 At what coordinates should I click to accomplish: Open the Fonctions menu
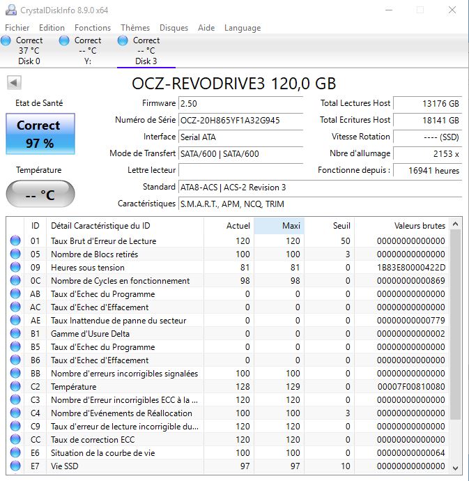[93, 28]
